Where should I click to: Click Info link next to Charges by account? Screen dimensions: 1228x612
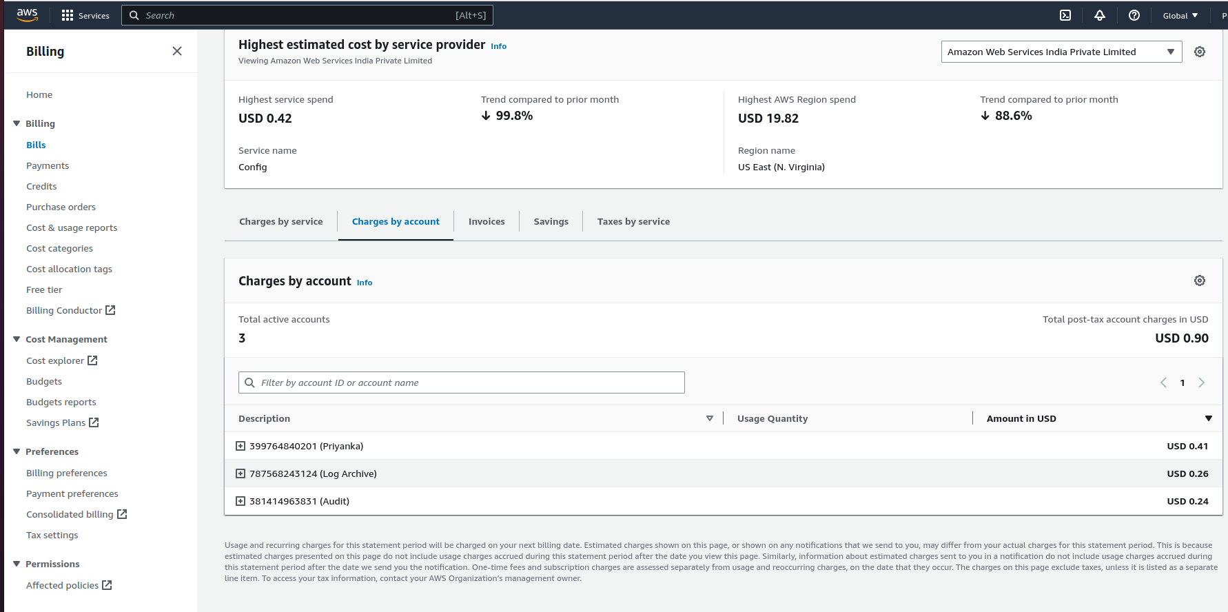365,283
